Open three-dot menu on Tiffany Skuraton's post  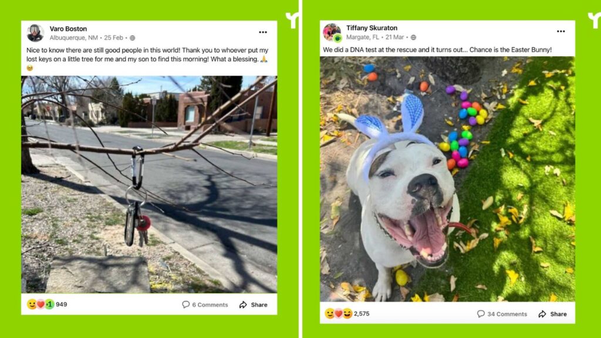click(561, 32)
